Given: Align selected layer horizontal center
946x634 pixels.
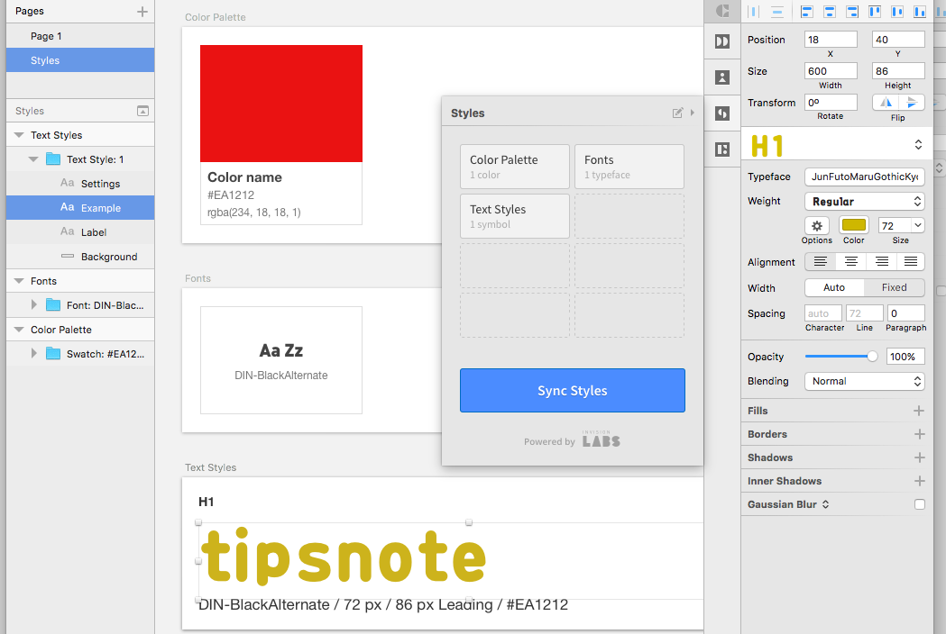Looking at the screenshot, I should coord(830,12).
